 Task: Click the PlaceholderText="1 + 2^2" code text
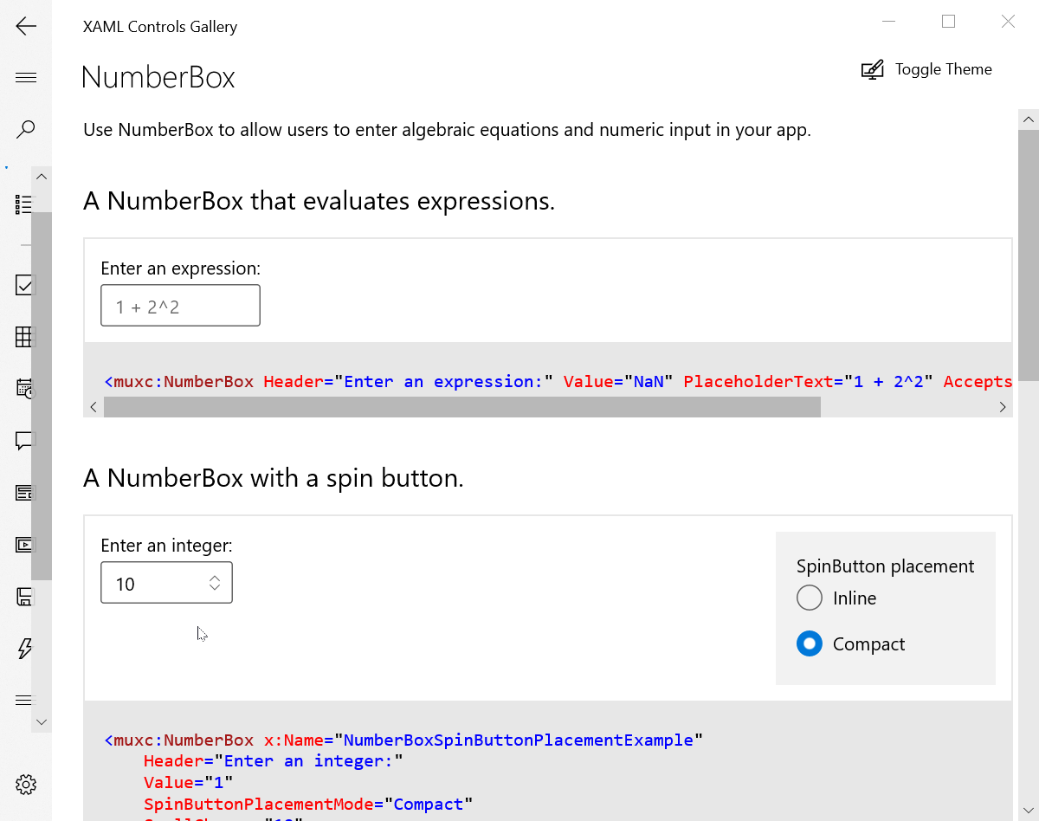coord(809,381)
